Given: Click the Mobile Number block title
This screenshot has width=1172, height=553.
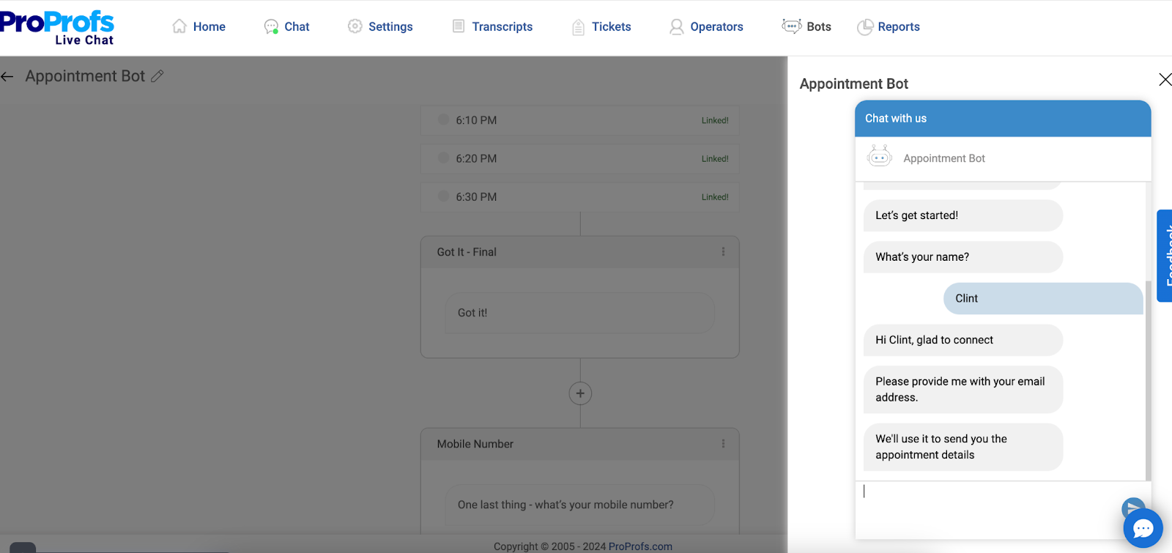Looking at the screenshot, I should 475,444.
